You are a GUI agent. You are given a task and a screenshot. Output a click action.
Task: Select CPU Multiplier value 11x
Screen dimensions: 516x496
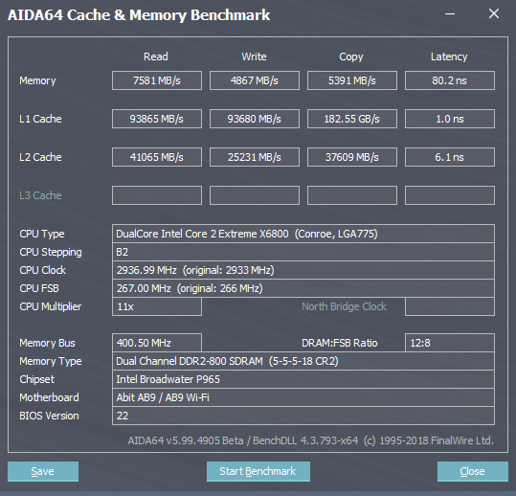pyautogui.click(x=157, y=306)
